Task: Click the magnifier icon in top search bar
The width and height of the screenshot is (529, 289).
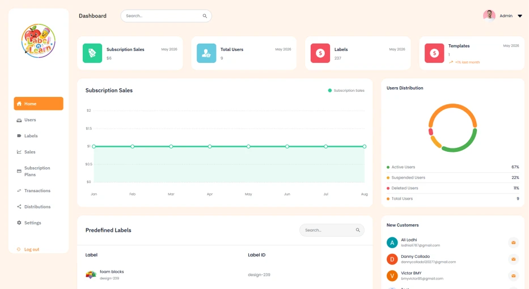Action: pyautogui.click(x=205, y=16)
